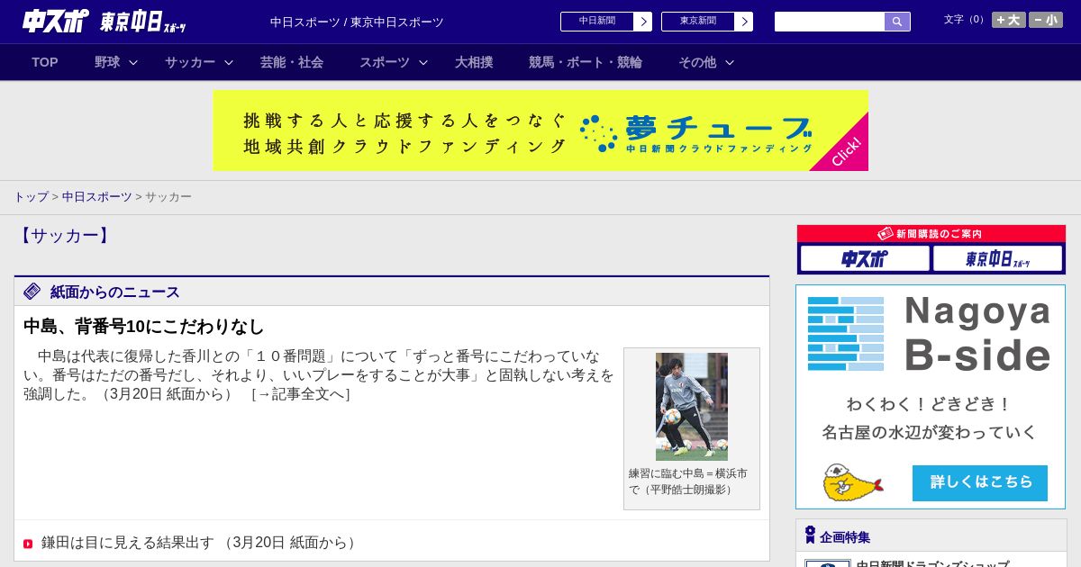
Task: Increase text size with 大 button
Action: (x=1009, y=20)
